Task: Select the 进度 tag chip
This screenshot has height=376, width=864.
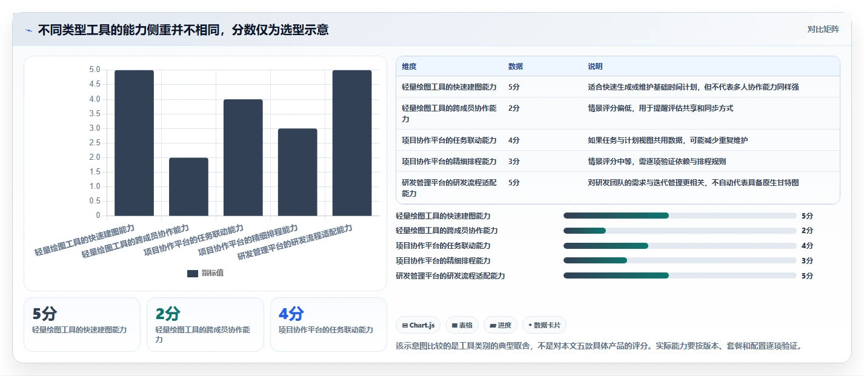Action: [500, 325]
